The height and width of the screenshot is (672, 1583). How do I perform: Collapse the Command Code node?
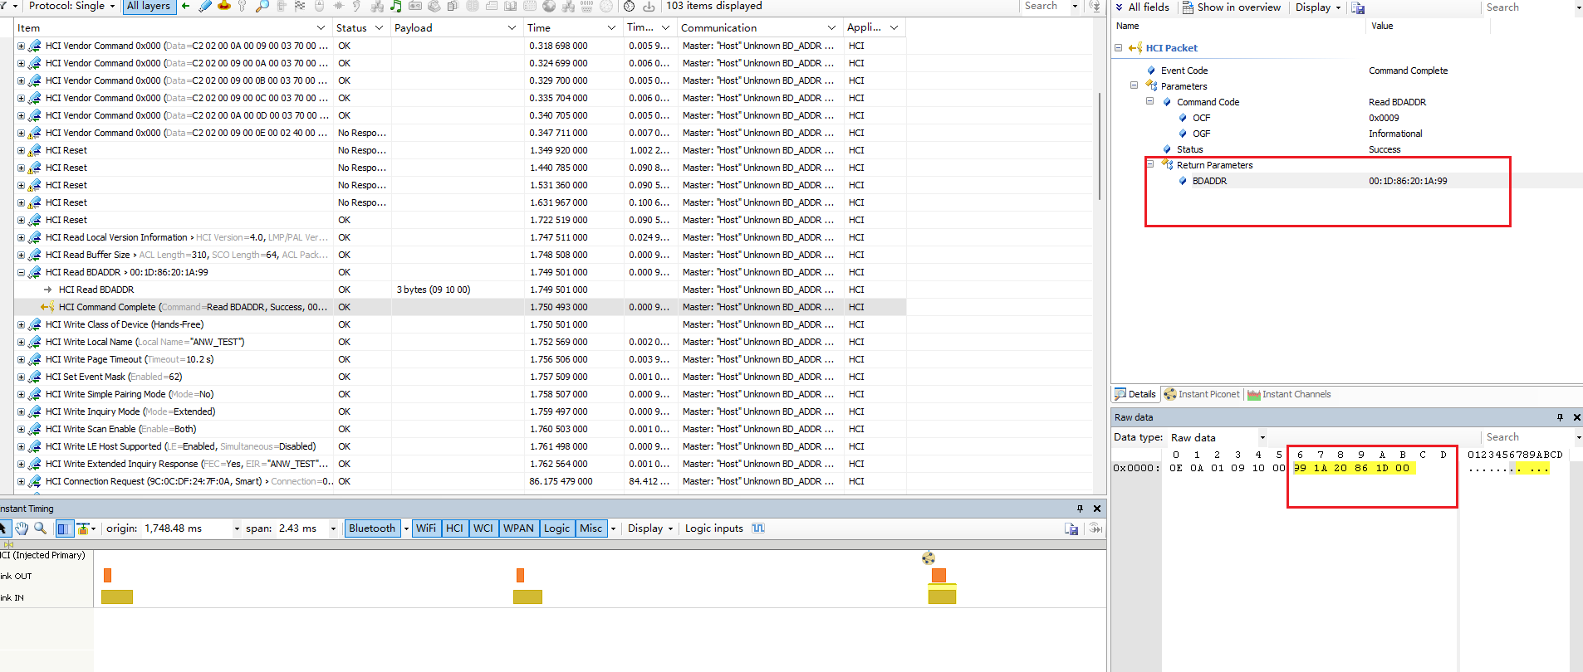[x=1149, y=101]
